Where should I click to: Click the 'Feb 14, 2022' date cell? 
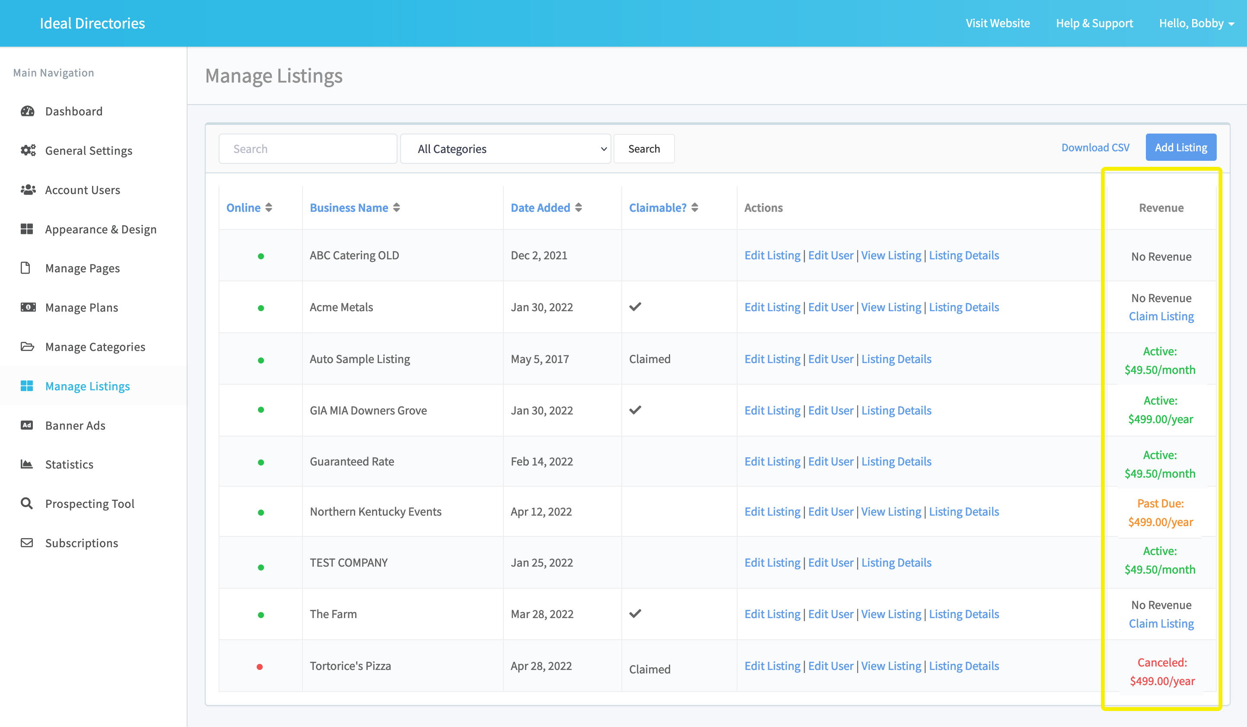[x=542, y=462]
